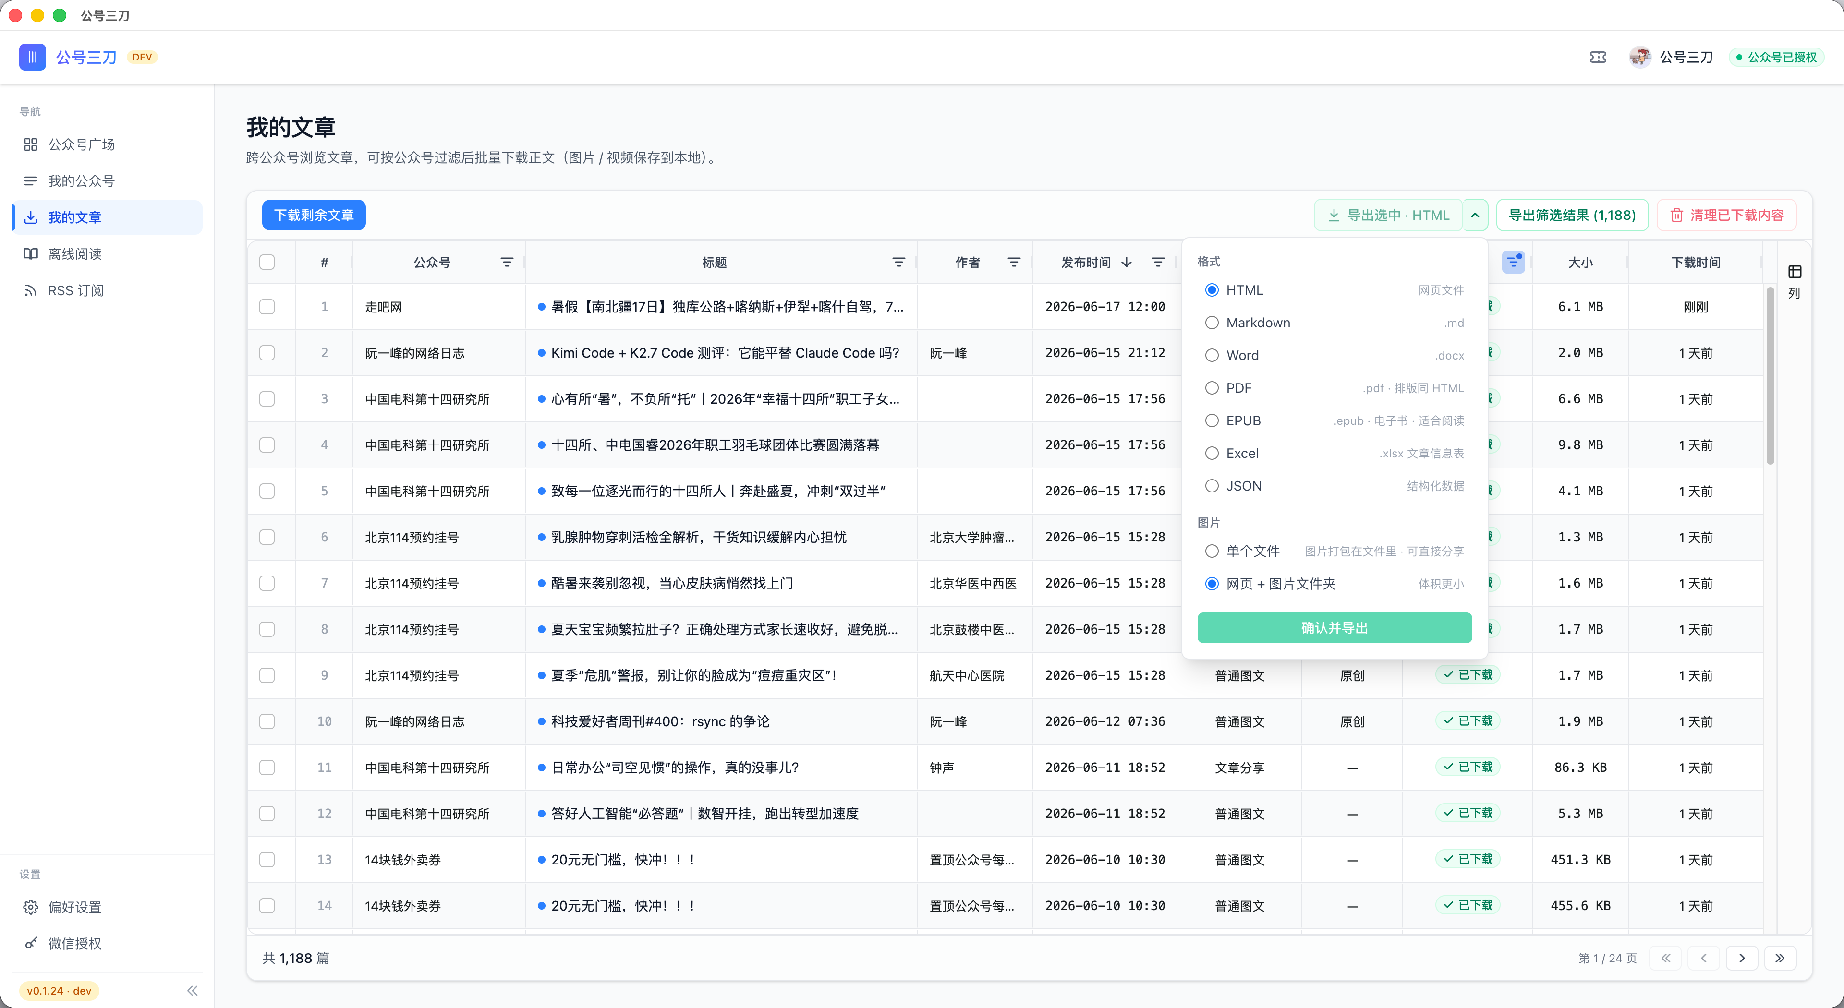Screen dimensions: 1844x1008
Task: Check the row 10 checkbox
Action: pos(267,721)
